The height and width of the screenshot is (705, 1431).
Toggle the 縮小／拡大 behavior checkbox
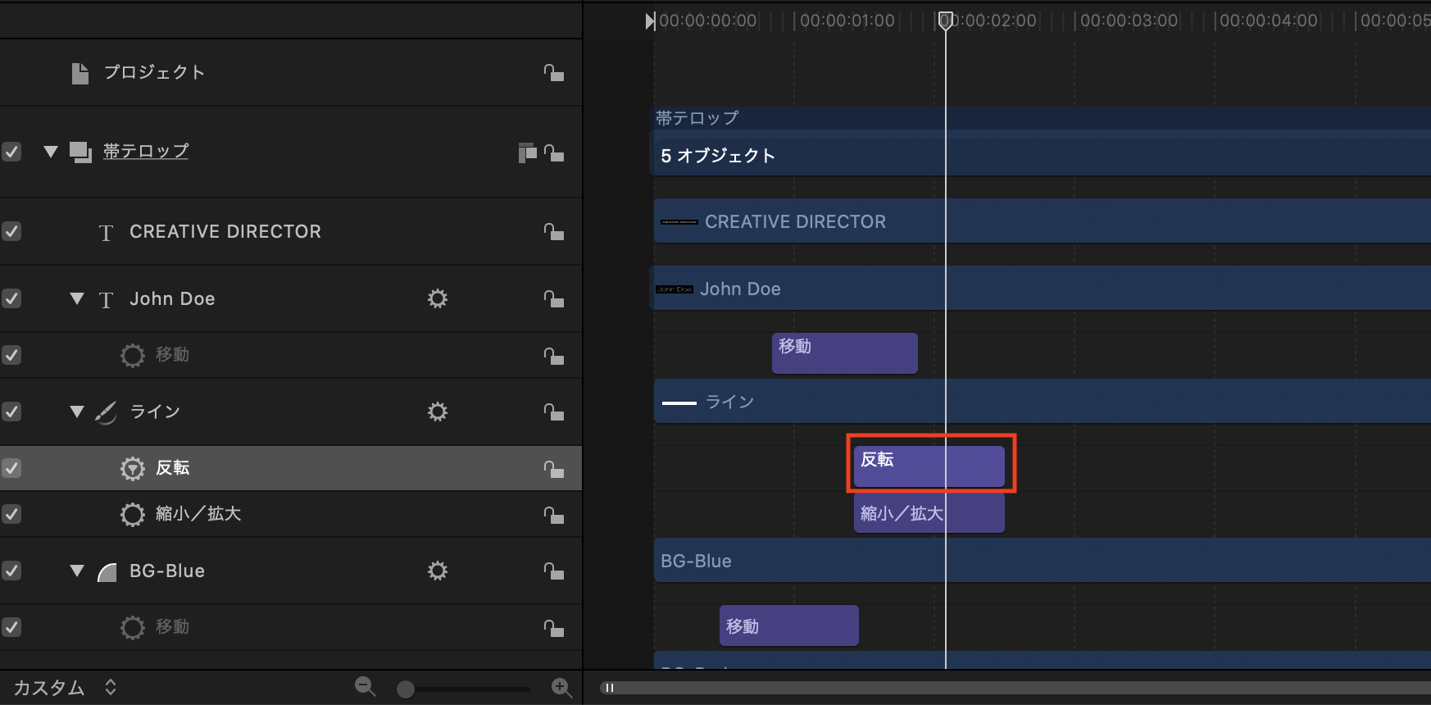(11, 514)
